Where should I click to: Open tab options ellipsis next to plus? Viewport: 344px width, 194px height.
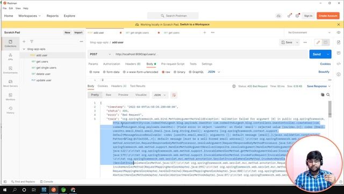pos(213,32)
